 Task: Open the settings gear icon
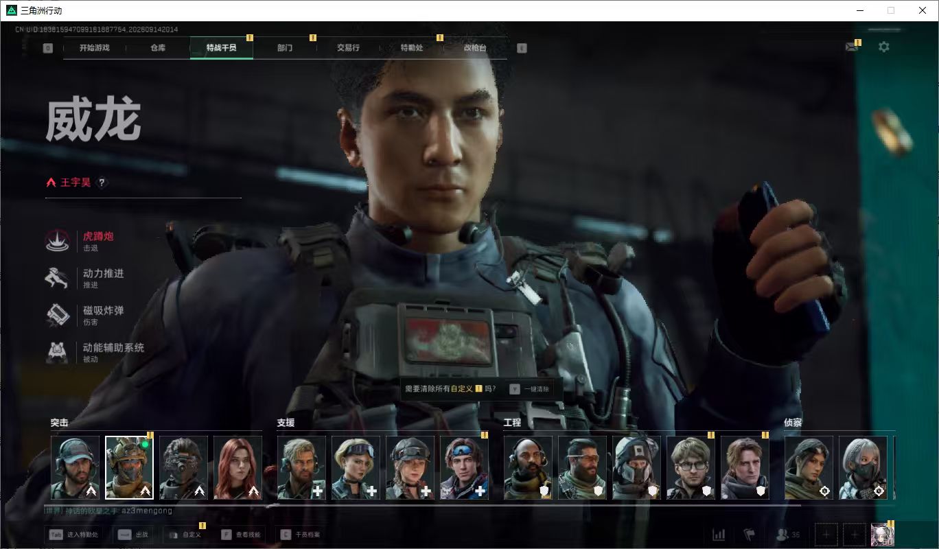[884, 47]
